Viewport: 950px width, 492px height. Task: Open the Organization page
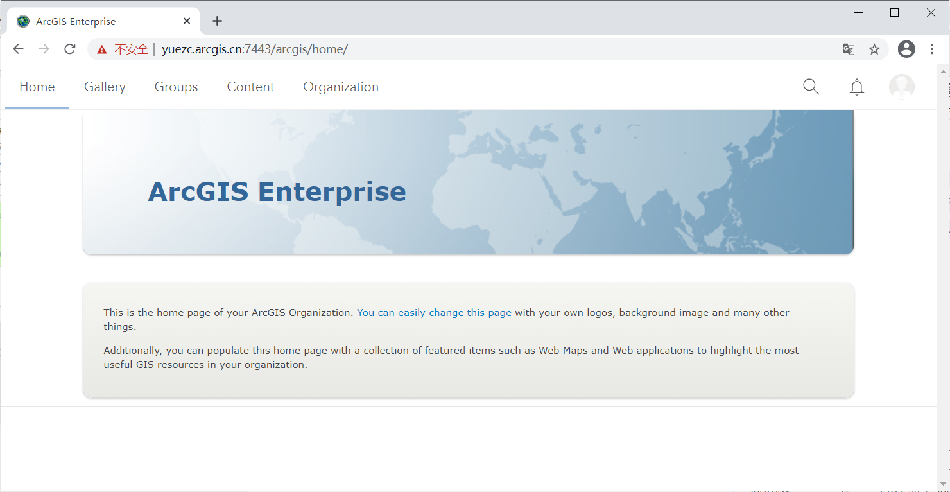341,87
